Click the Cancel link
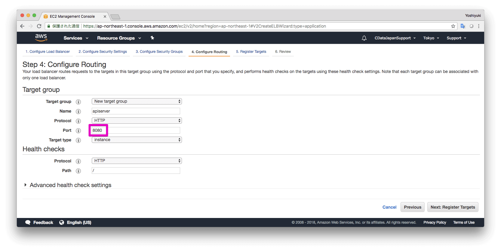Image resolution: width=501 pixels, height=251 pixels. pos(389,207)
